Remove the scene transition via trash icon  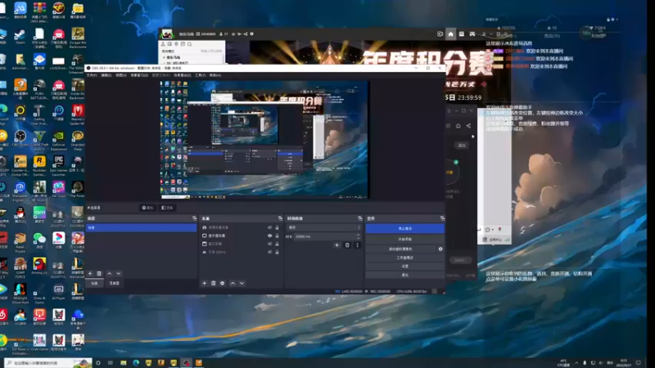click(x=347, y=245)
